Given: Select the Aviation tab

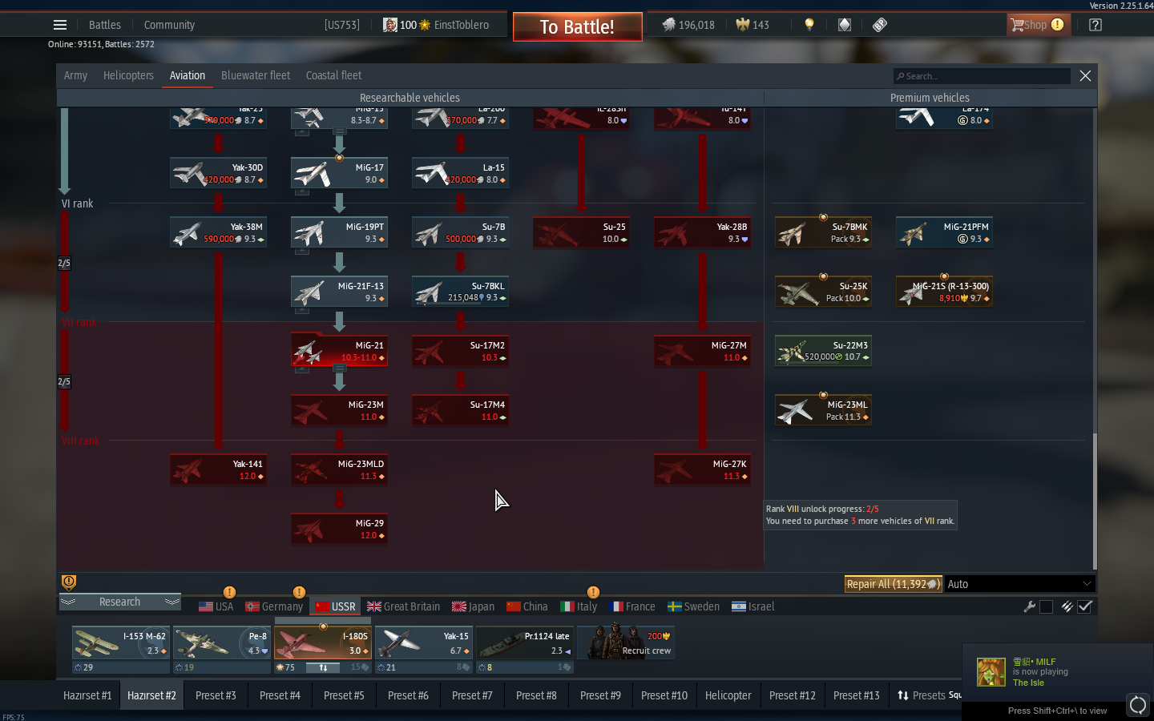Looking at the screenshot, I should [x=188, y=75].
